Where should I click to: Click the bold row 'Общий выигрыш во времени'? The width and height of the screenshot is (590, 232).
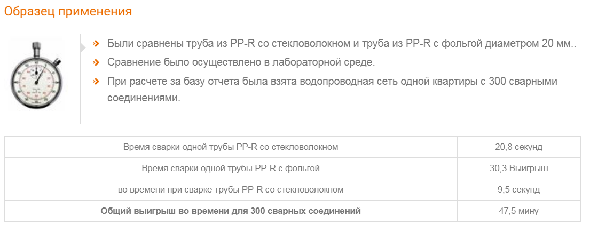point(231,211)
